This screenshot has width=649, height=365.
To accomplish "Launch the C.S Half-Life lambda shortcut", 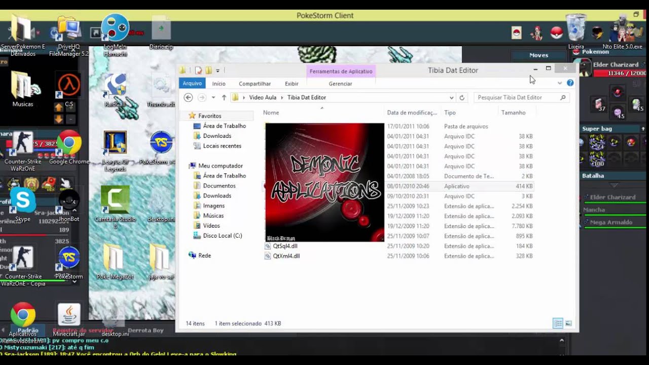I will pyautogui.click(x=69, y=89).
